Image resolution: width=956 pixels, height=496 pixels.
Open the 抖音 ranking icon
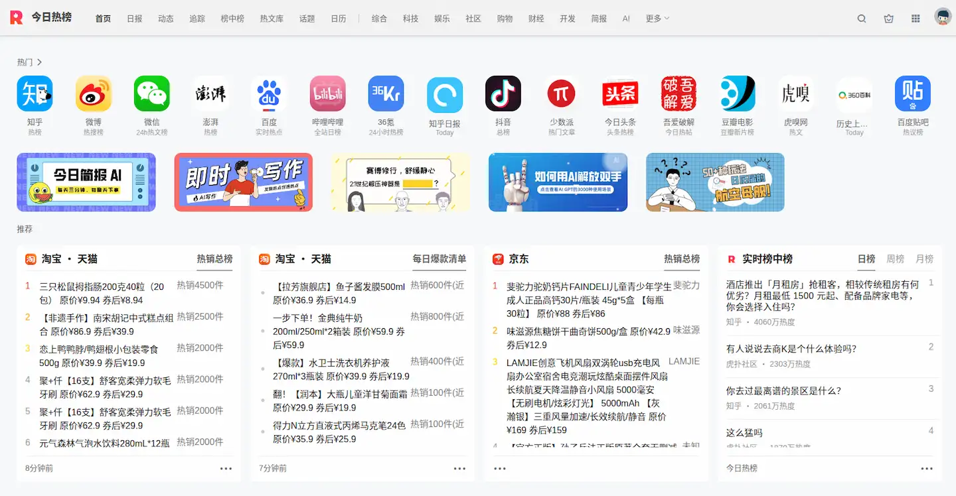pos(503,93)
